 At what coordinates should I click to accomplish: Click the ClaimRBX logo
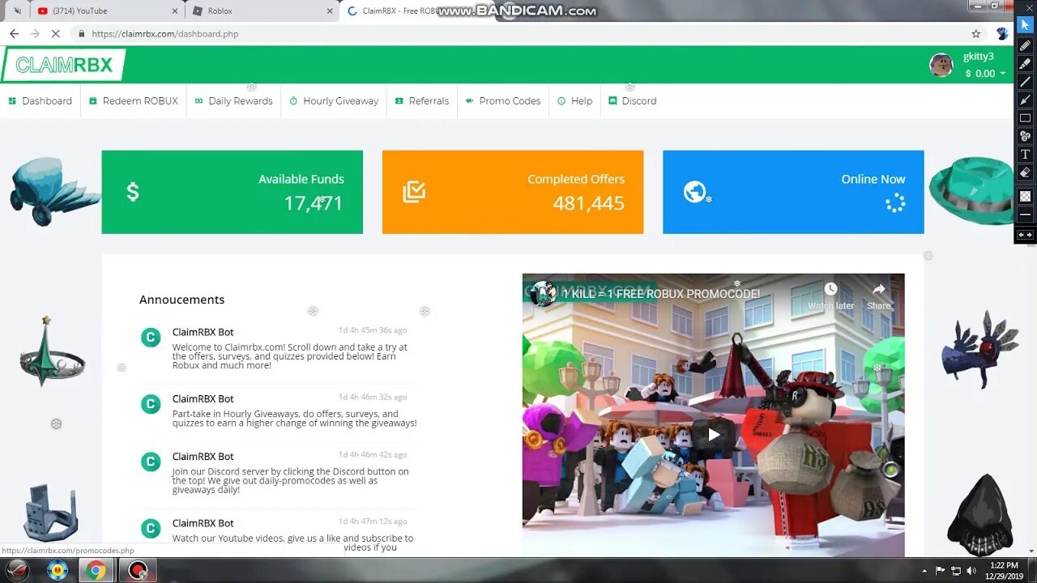(x=63, y=65)
